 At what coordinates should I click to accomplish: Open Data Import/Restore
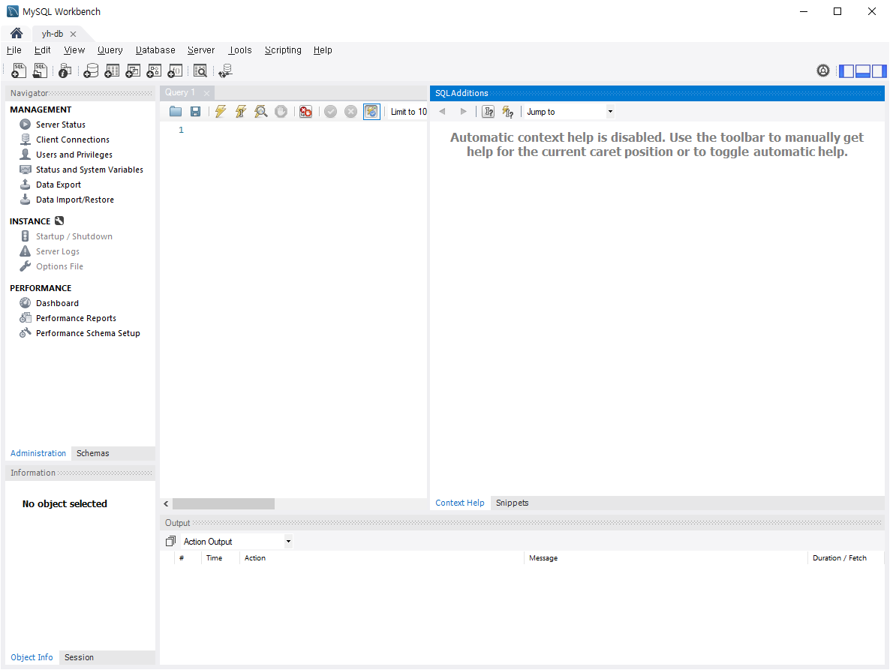click(x=75, y=200)
